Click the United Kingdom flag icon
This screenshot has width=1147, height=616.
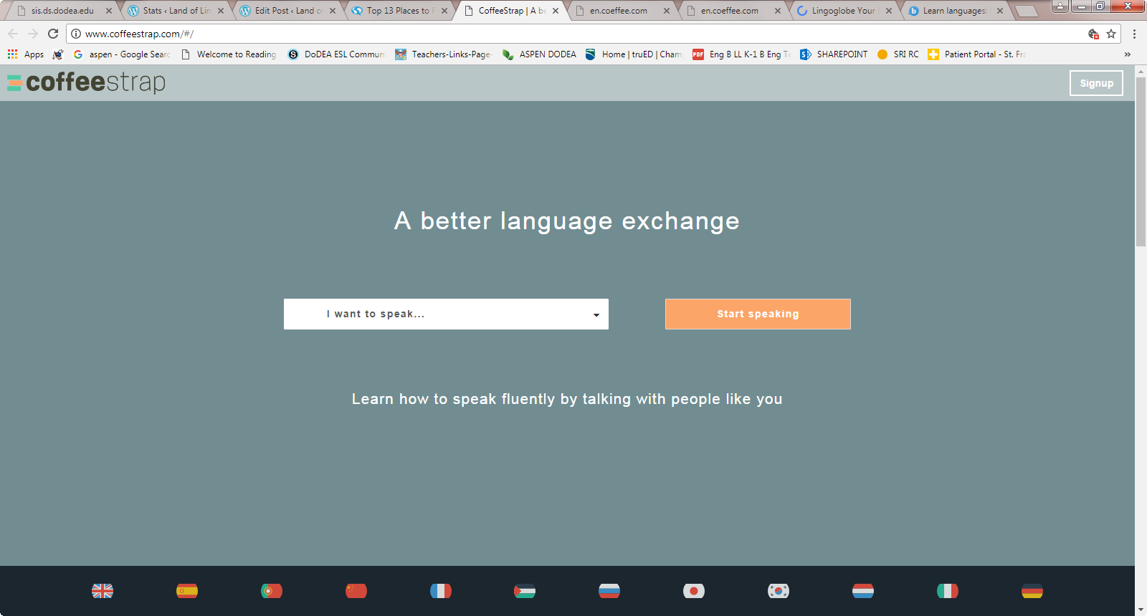point(103,591)
